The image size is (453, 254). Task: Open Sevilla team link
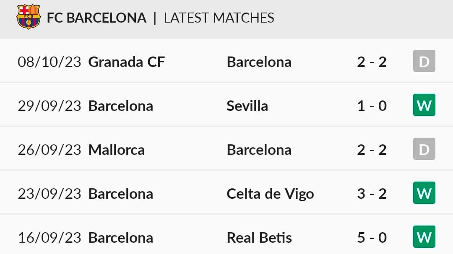247,106
